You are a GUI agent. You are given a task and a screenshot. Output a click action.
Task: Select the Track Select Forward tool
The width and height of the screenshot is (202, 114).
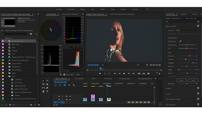(x=47, y=81)
